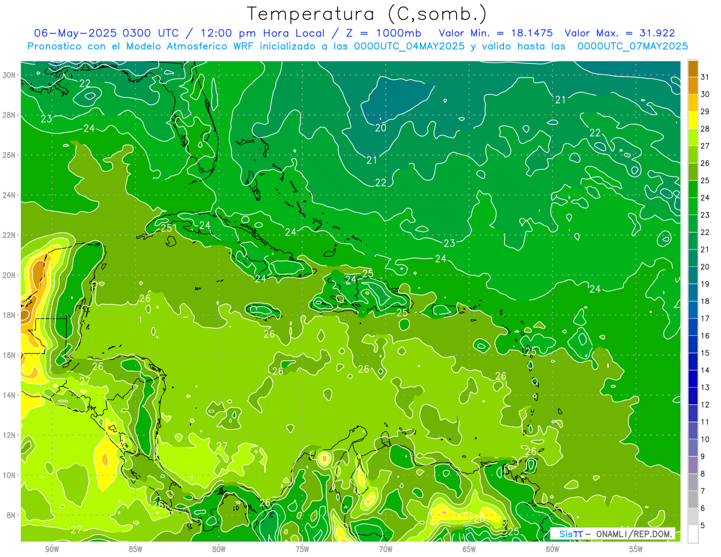Click the "80W" longitude axis label
Image resolution: width=721 pixels, height=557 pixels.
click(x=219, y=549)
